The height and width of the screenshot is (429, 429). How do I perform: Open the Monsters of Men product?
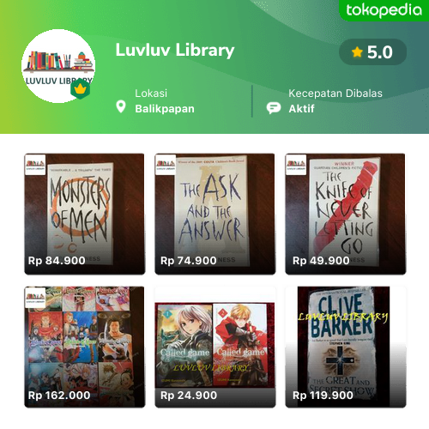point(85,214)
